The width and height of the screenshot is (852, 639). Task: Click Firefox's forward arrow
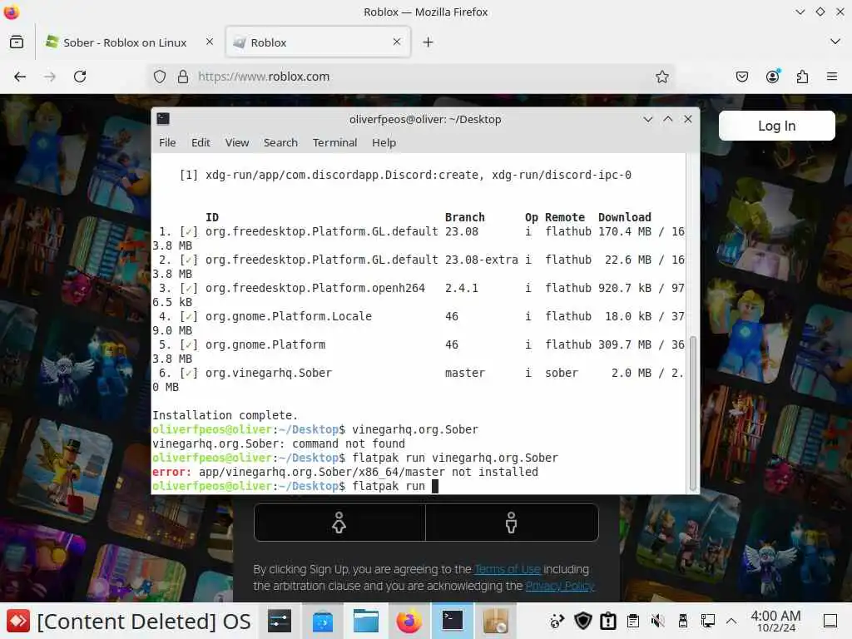click(50, 77)
